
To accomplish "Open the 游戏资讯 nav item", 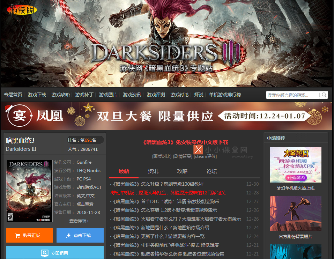I will tap(132, 95).
